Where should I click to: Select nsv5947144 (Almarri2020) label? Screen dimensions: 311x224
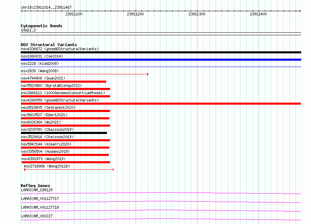tap(46, 144)
